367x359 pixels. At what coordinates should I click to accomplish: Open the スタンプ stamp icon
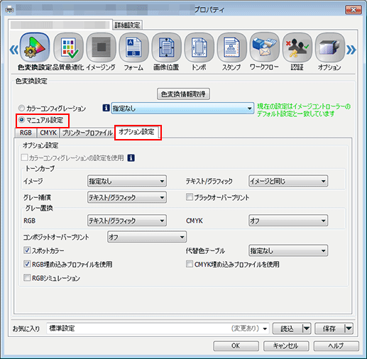click(x=231, y=48)
